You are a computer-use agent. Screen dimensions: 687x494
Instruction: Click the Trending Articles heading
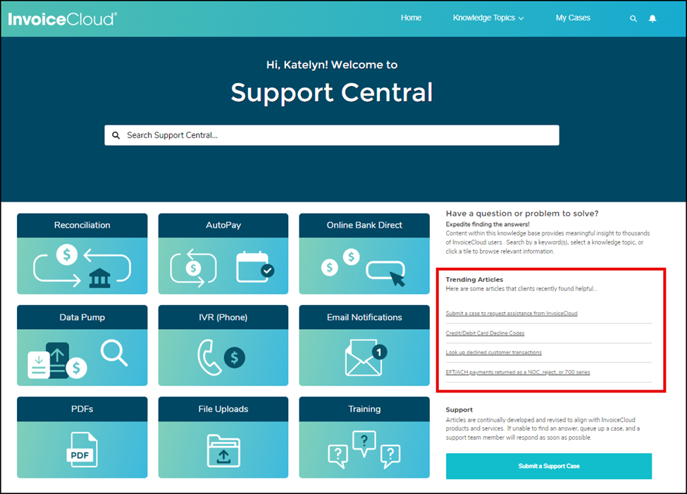click(474, 279)
